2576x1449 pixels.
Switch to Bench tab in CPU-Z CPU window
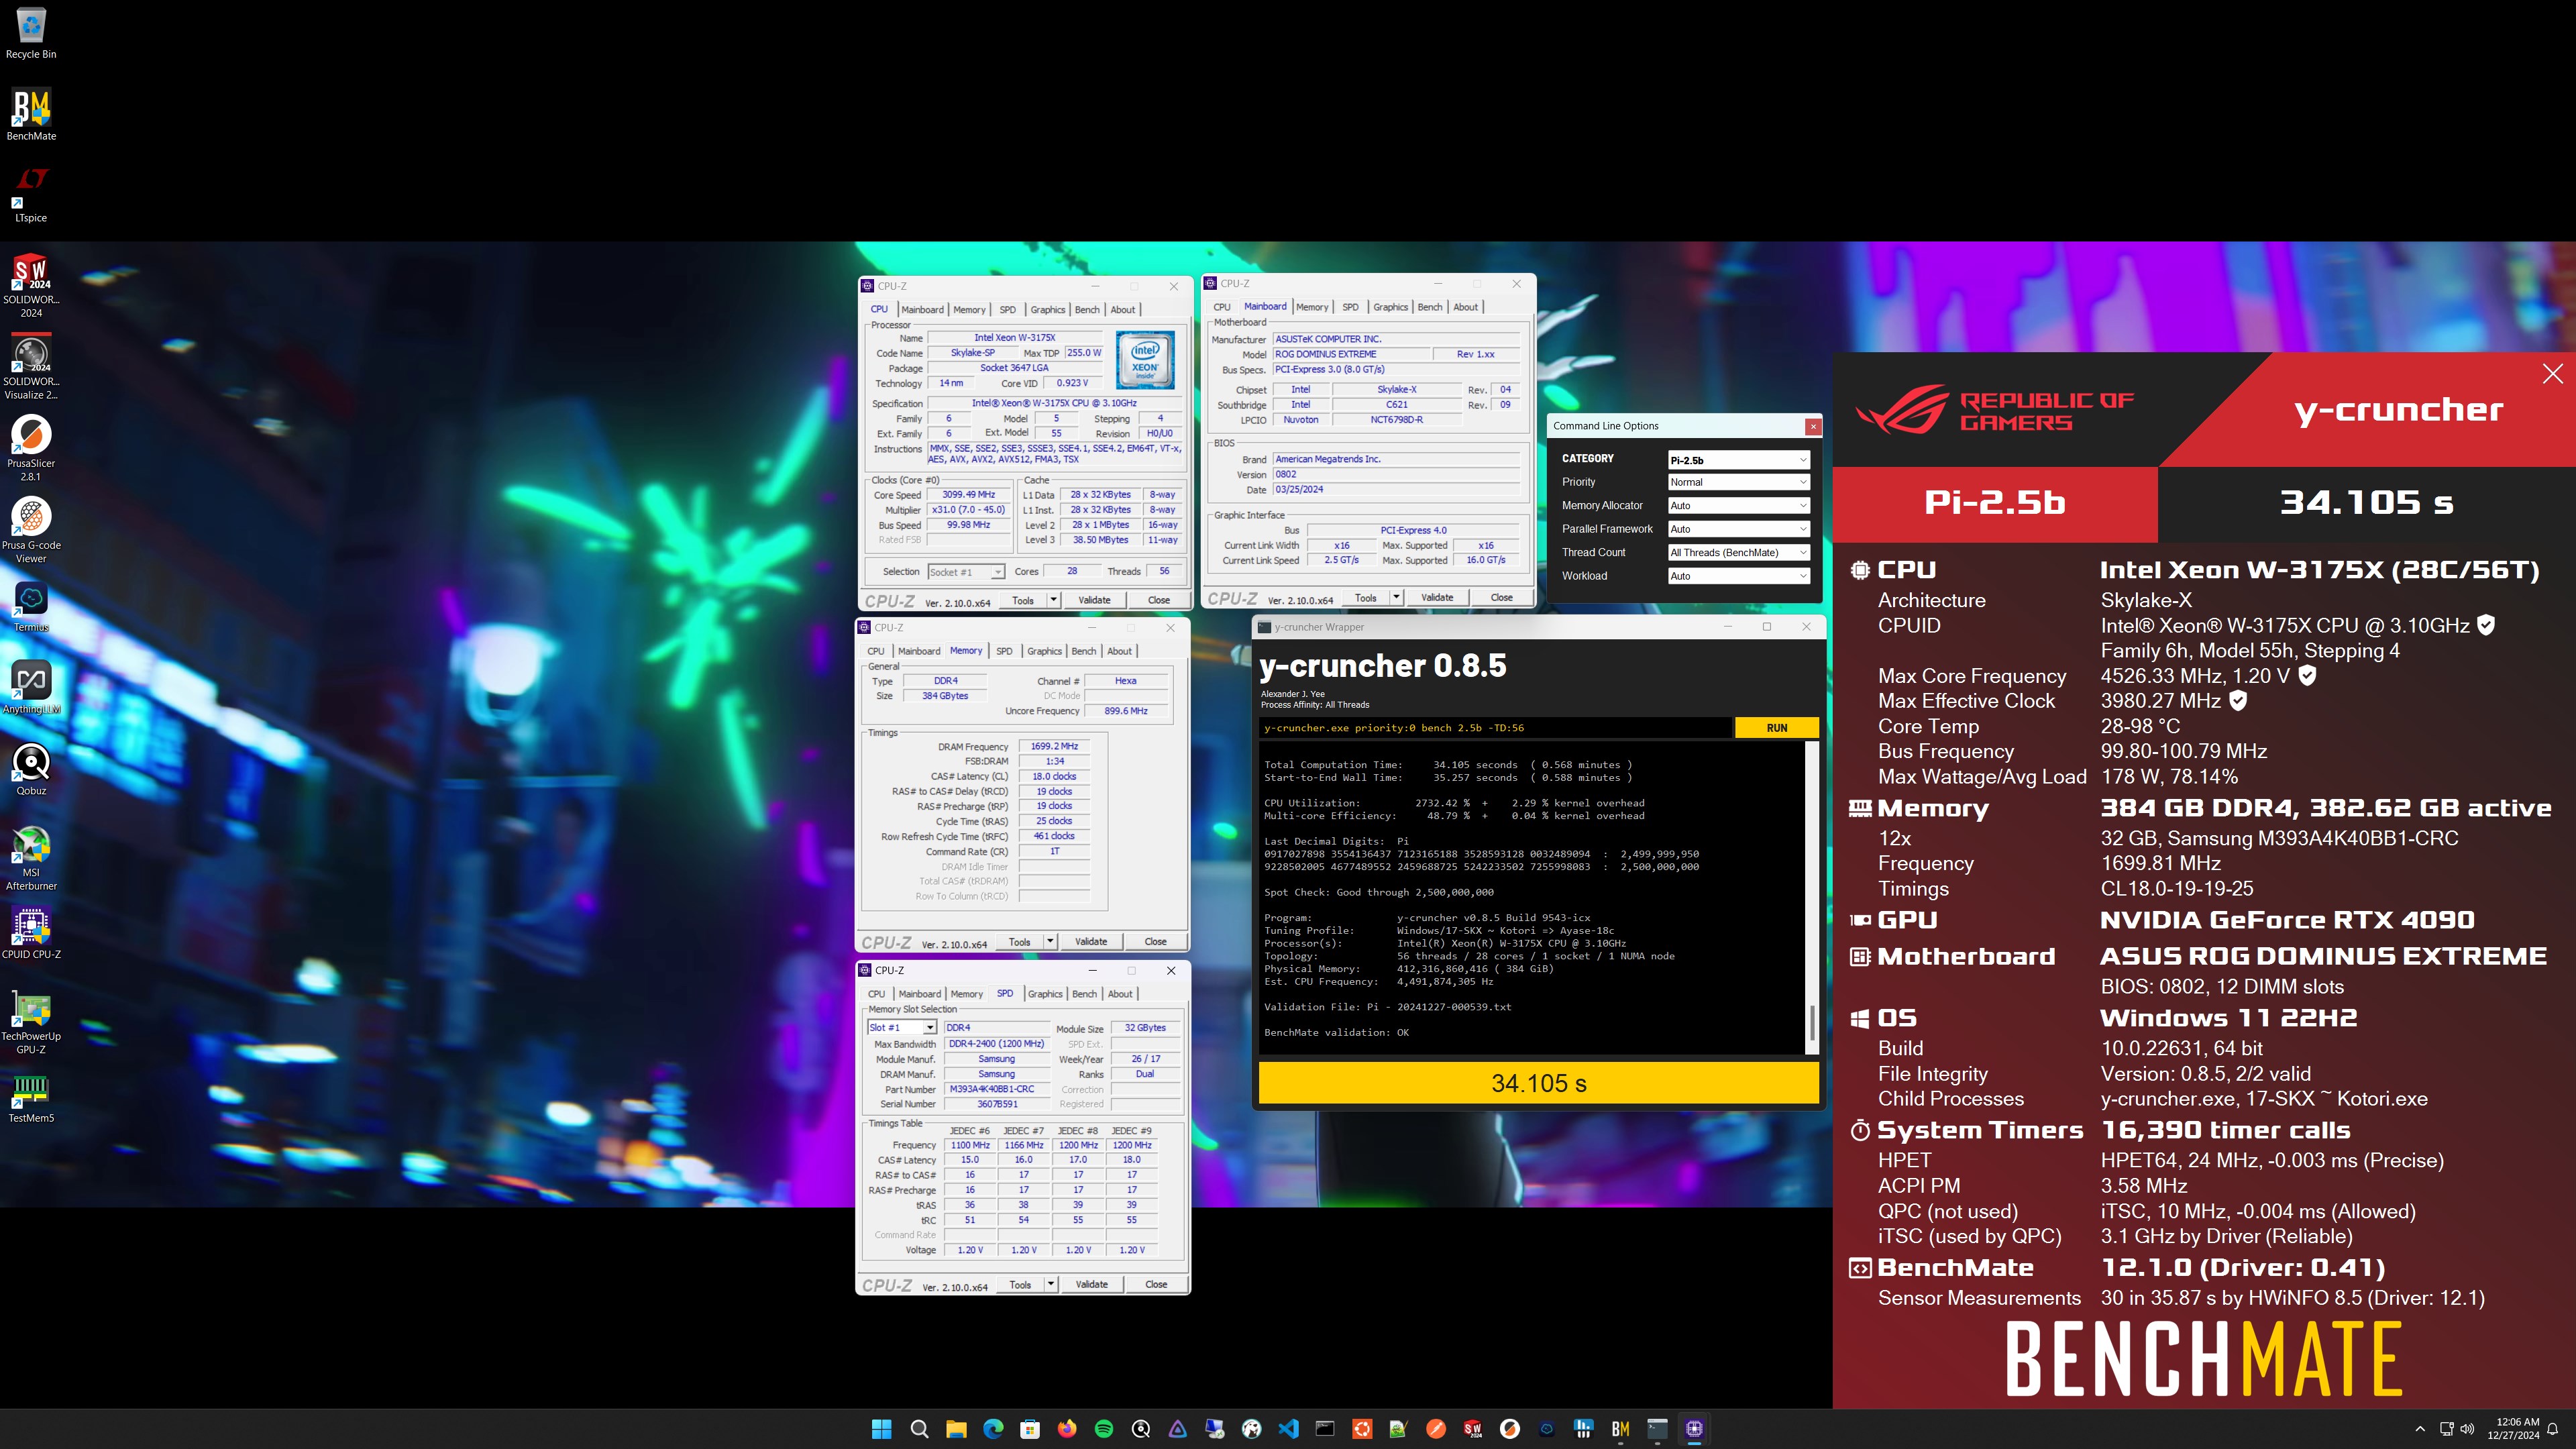click(x=1087, y=310)
